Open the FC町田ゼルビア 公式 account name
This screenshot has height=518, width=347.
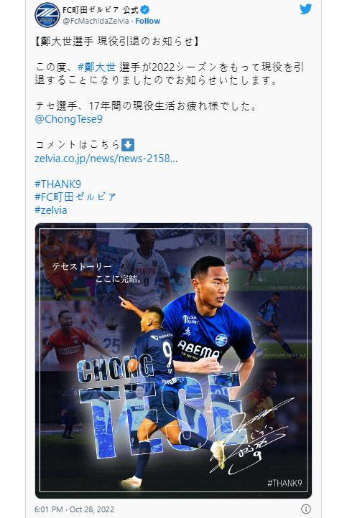pyautogui.click(x=101, y=10)
